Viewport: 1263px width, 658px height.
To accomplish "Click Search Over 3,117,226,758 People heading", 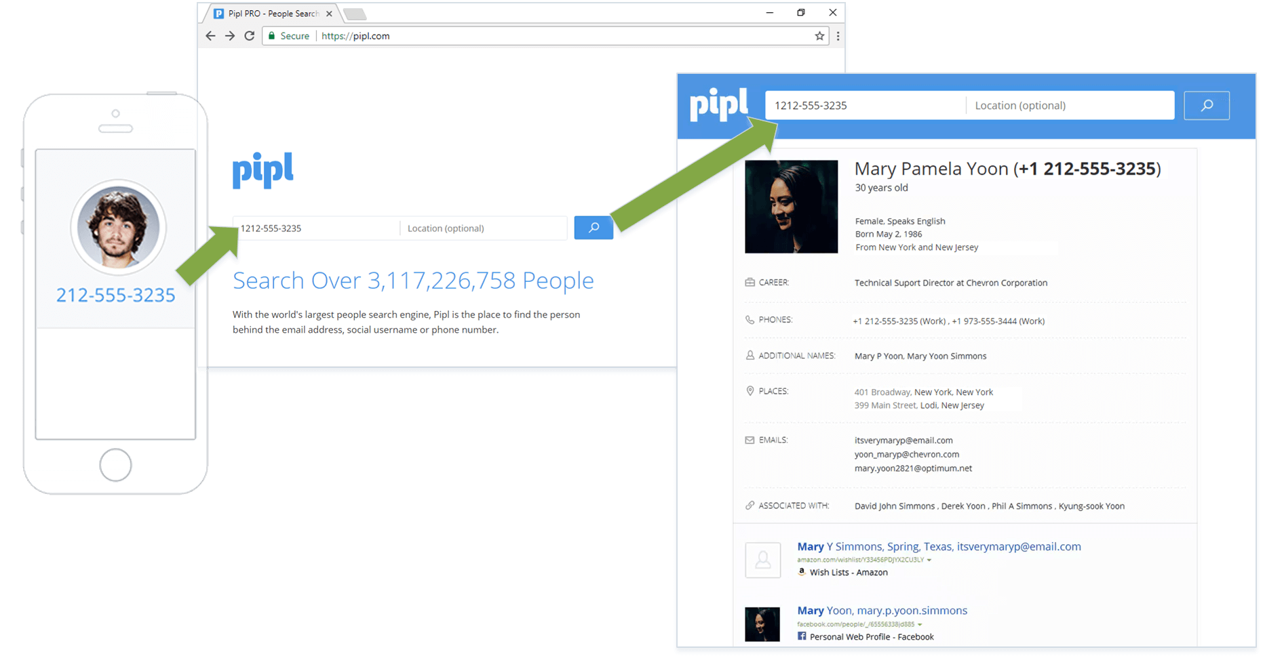I will pyautogui.click(x=413, y=281).
